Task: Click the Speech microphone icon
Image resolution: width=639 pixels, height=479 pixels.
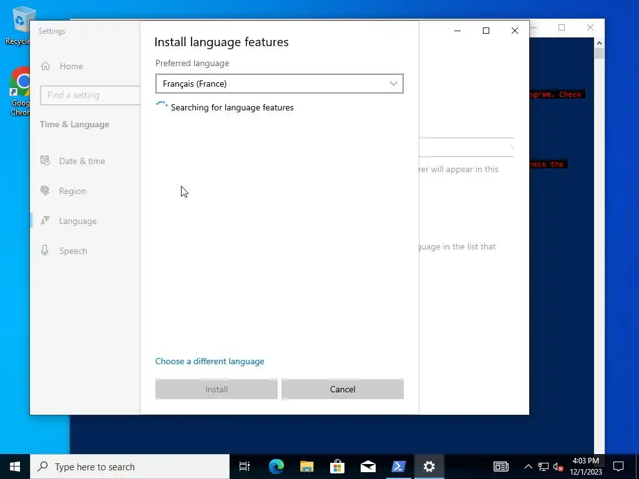Action: 45,250
